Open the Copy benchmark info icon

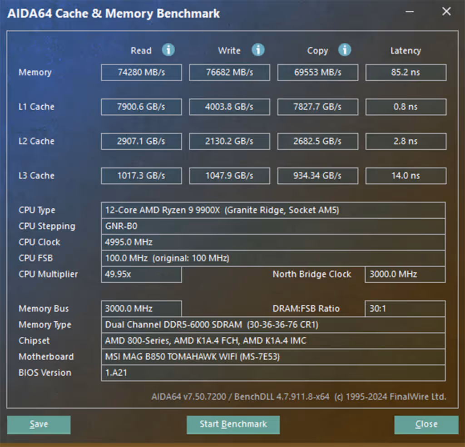coord(345,50)
